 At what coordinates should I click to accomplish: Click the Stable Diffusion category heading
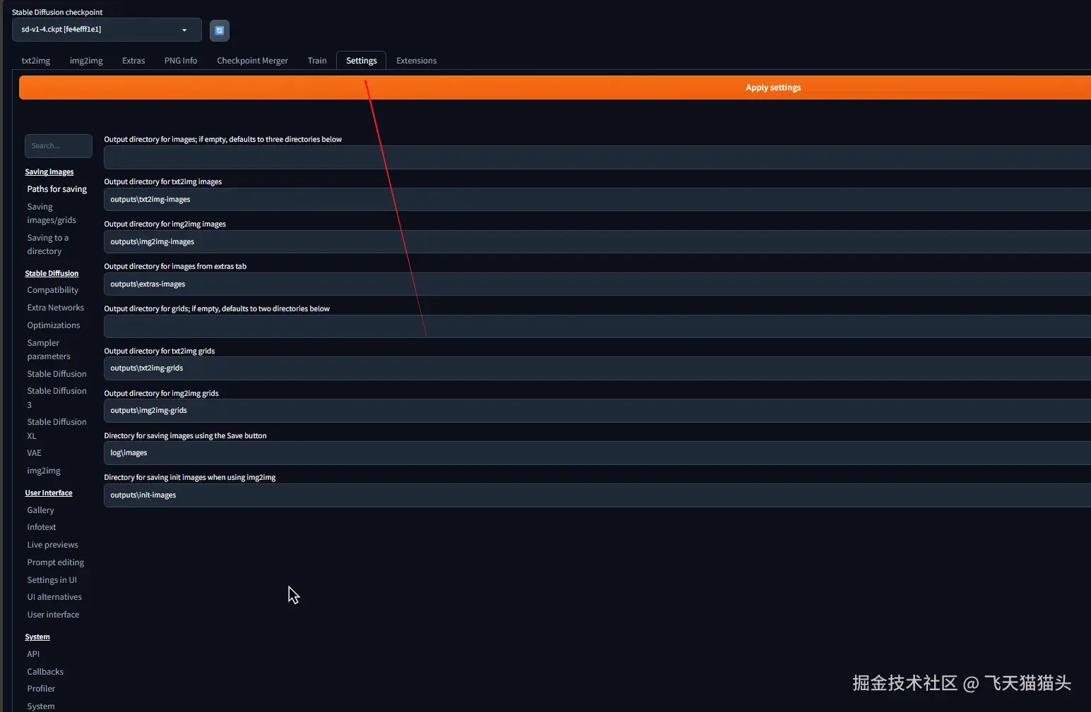tap(52, 274)
